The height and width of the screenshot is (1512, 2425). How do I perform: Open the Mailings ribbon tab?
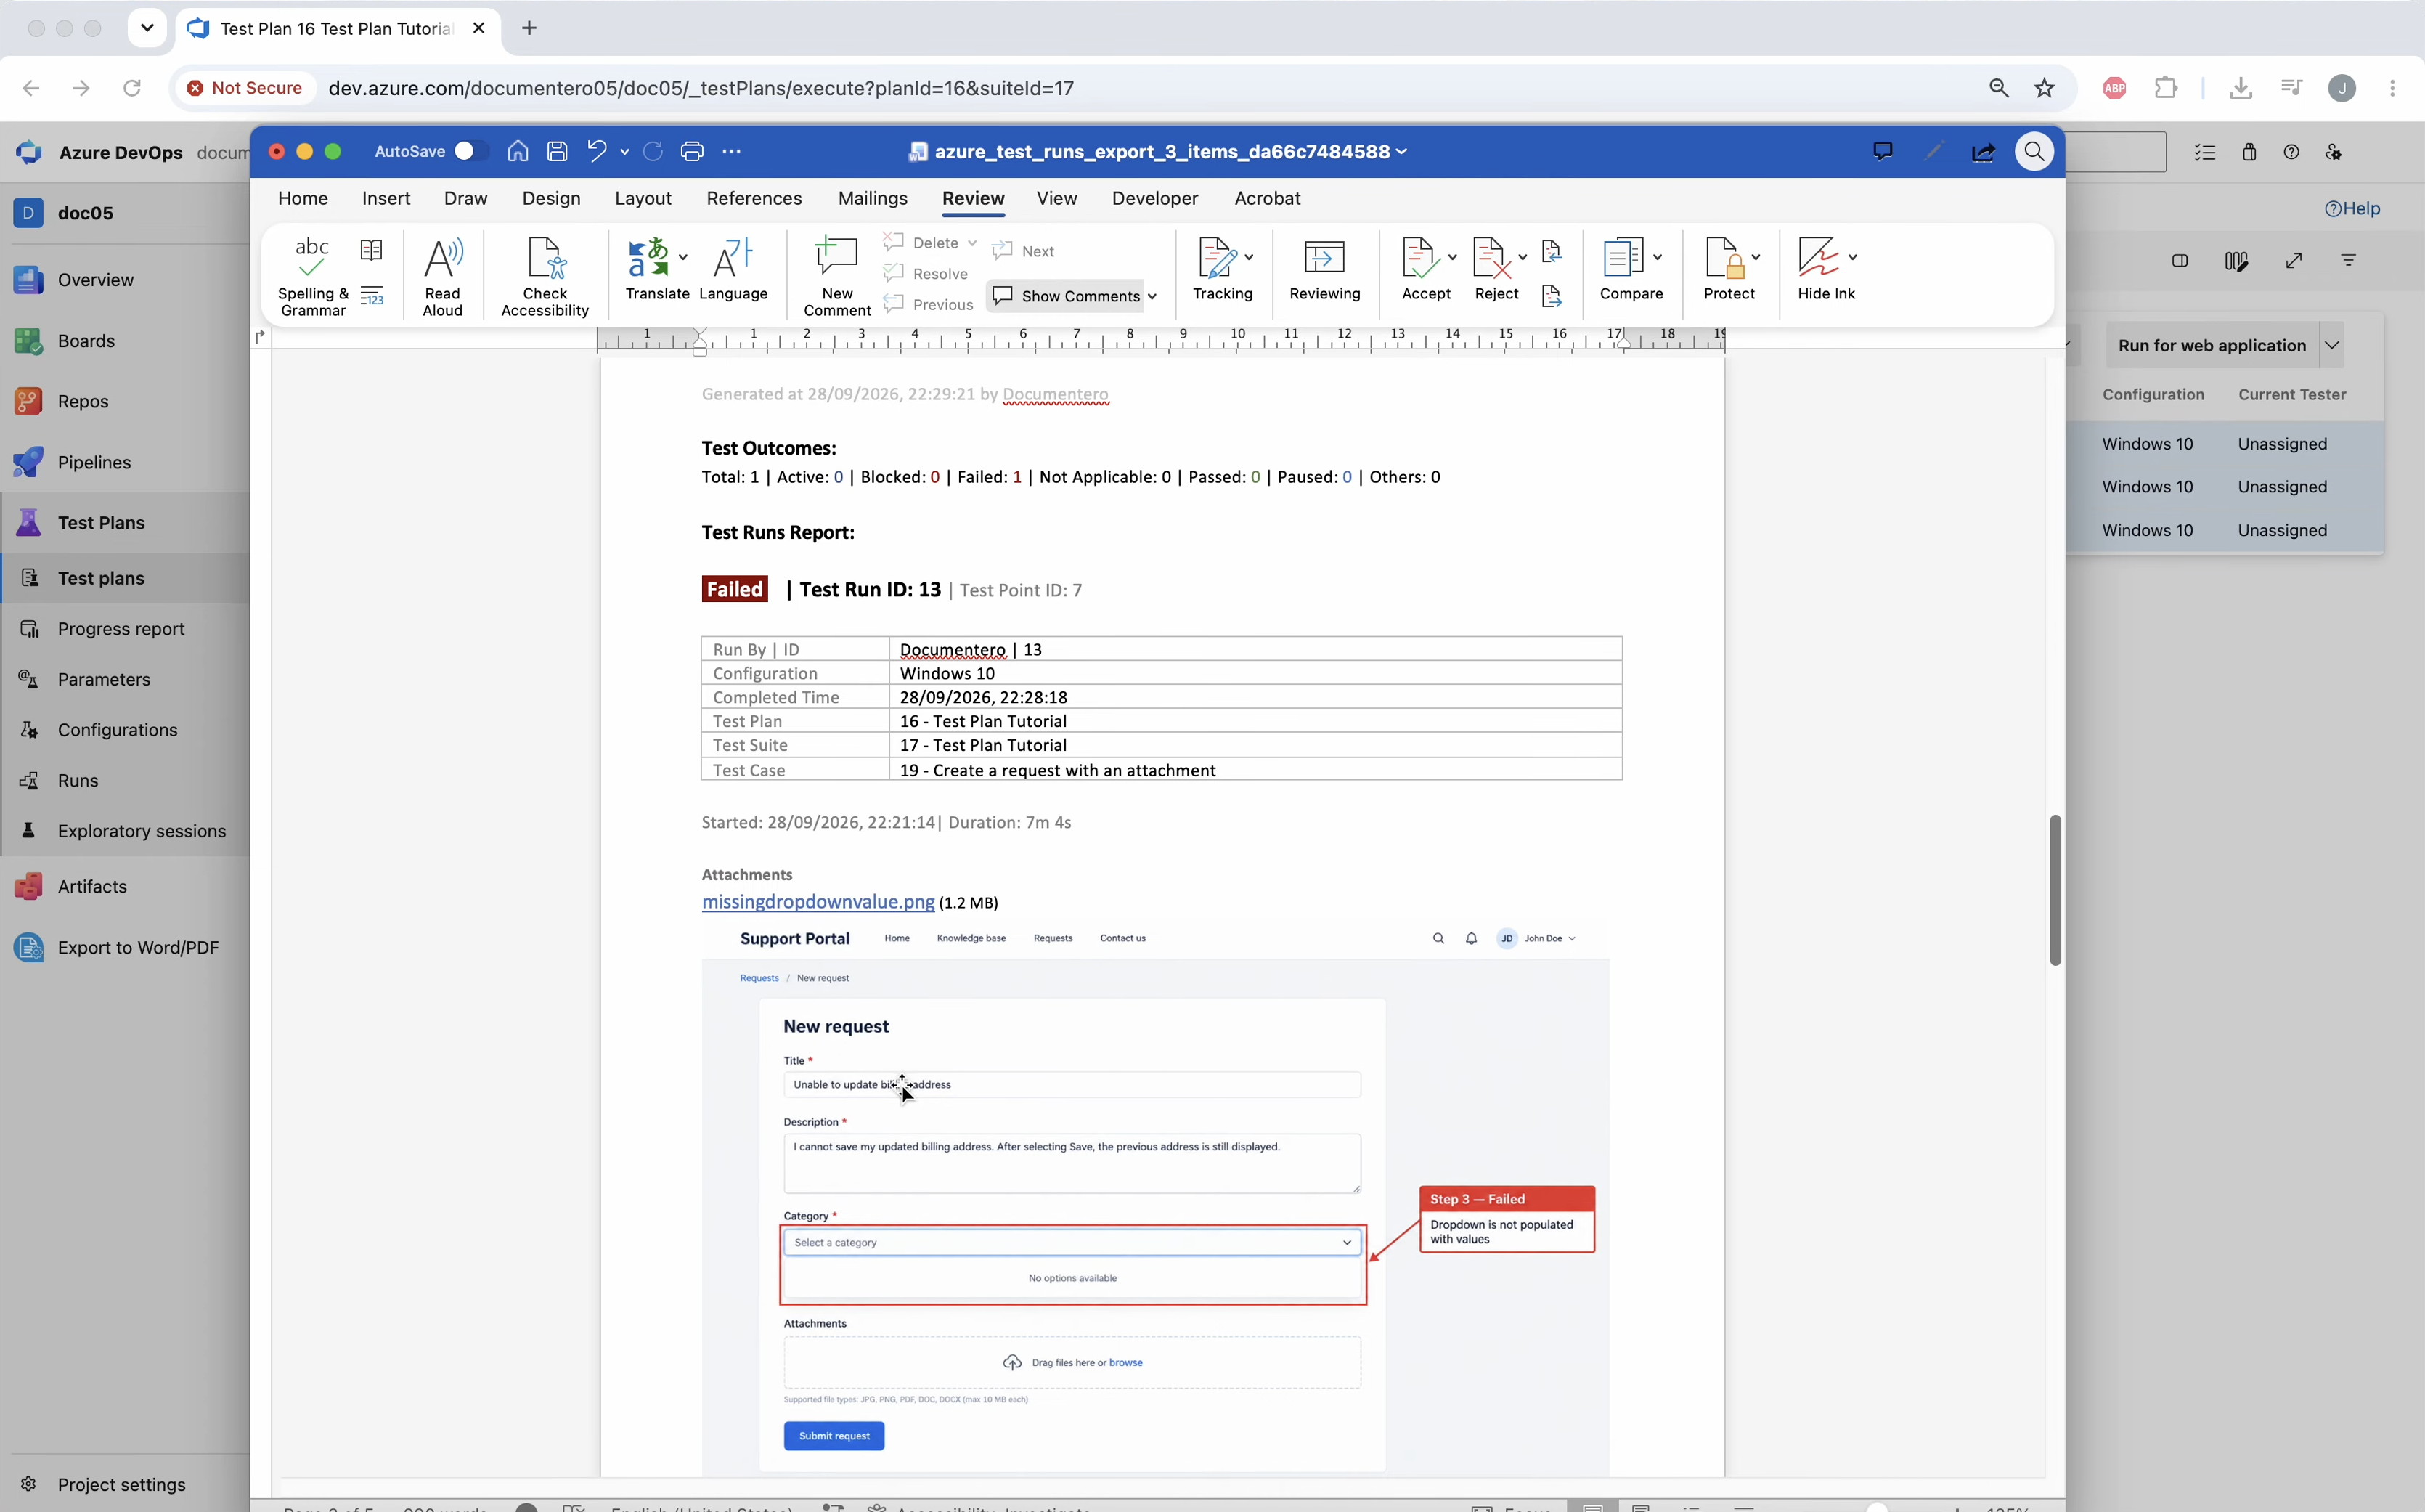pos(873,198)
